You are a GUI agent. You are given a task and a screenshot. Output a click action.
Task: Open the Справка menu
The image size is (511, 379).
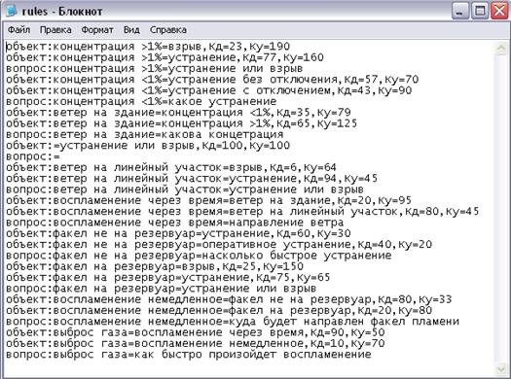[x=168, y=30]
